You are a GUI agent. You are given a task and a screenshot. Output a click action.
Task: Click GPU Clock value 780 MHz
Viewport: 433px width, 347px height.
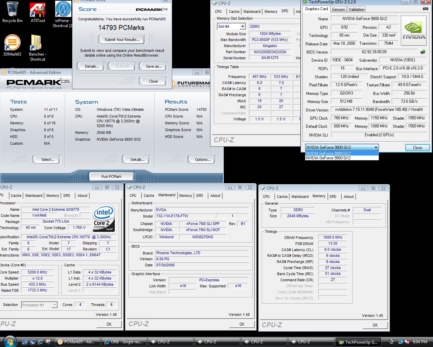(x=341, y=118)
